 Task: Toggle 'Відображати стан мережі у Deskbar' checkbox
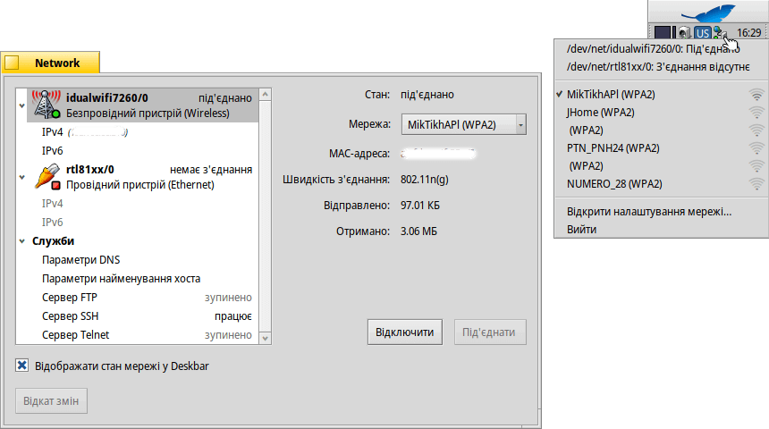(21, 366)
